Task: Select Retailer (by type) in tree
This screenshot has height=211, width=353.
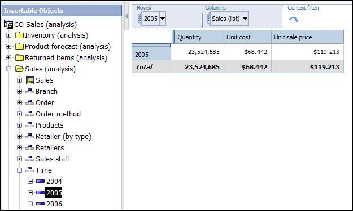Action: click(x=63, y=136)
